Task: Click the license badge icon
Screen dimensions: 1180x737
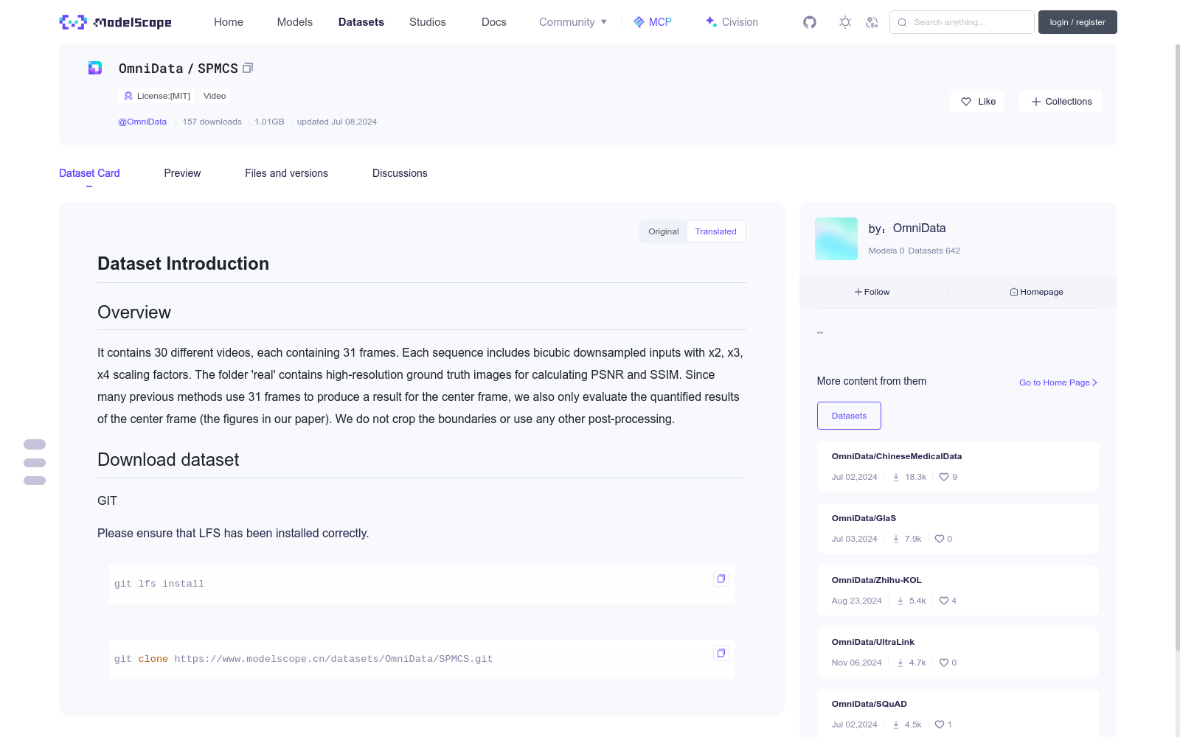Action: pos(128,96)
